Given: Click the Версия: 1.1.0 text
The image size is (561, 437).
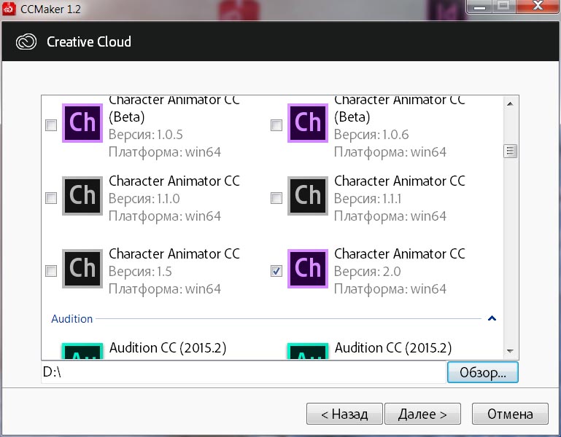Looking at the screenshot, I should (144, 199).
